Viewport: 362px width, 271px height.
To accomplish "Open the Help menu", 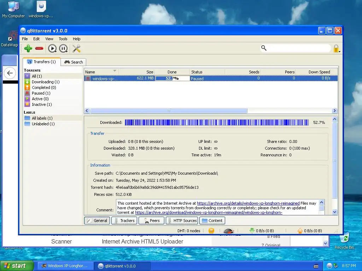I will 76,39.
